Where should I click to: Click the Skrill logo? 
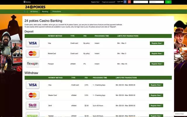click(32, 105)
